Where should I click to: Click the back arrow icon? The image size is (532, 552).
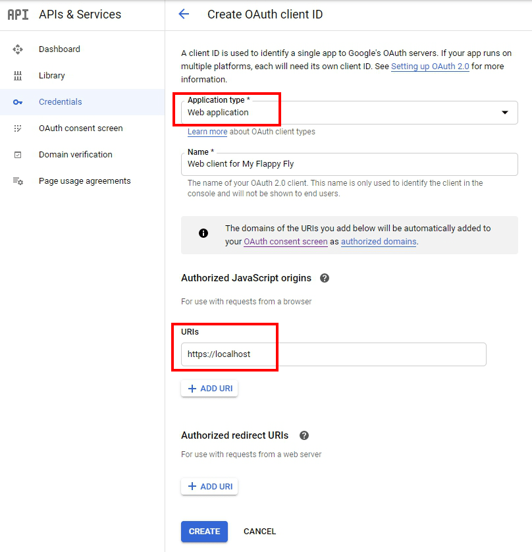(184, 14)
